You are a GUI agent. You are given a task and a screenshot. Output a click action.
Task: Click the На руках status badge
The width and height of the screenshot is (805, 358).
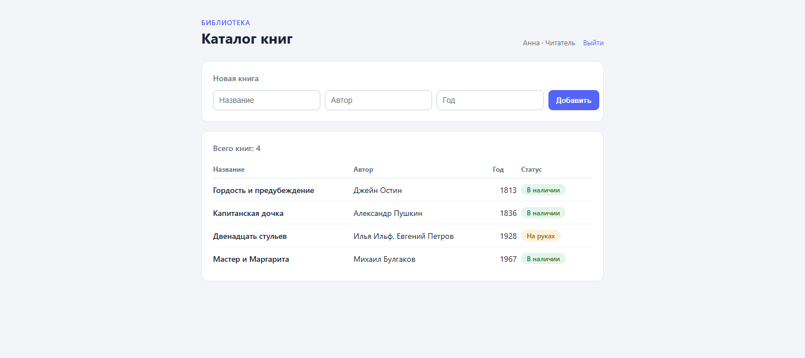pos(541,236)
